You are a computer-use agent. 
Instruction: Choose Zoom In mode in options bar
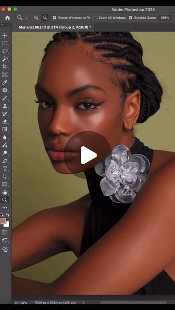pos(36,18)
